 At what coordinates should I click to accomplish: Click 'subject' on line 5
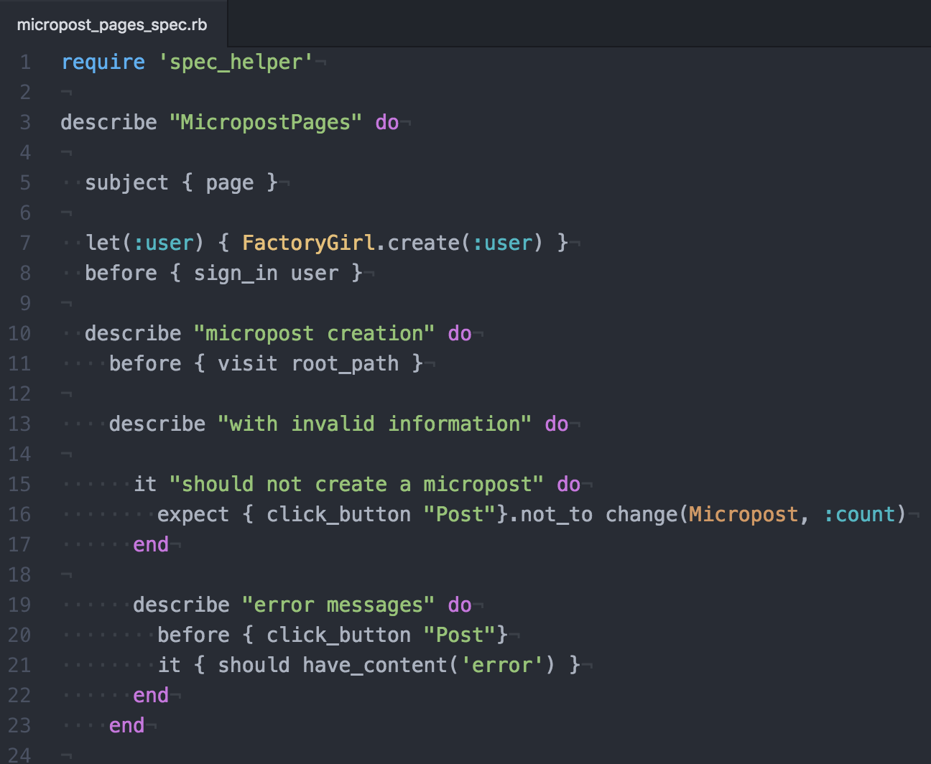point(127,183)
